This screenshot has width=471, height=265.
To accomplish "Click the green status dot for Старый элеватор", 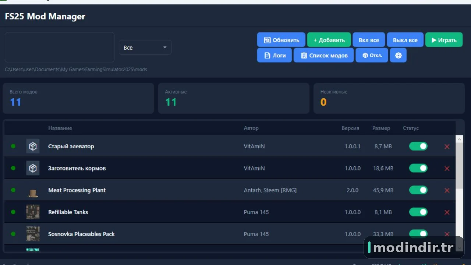I will point(13,146).
